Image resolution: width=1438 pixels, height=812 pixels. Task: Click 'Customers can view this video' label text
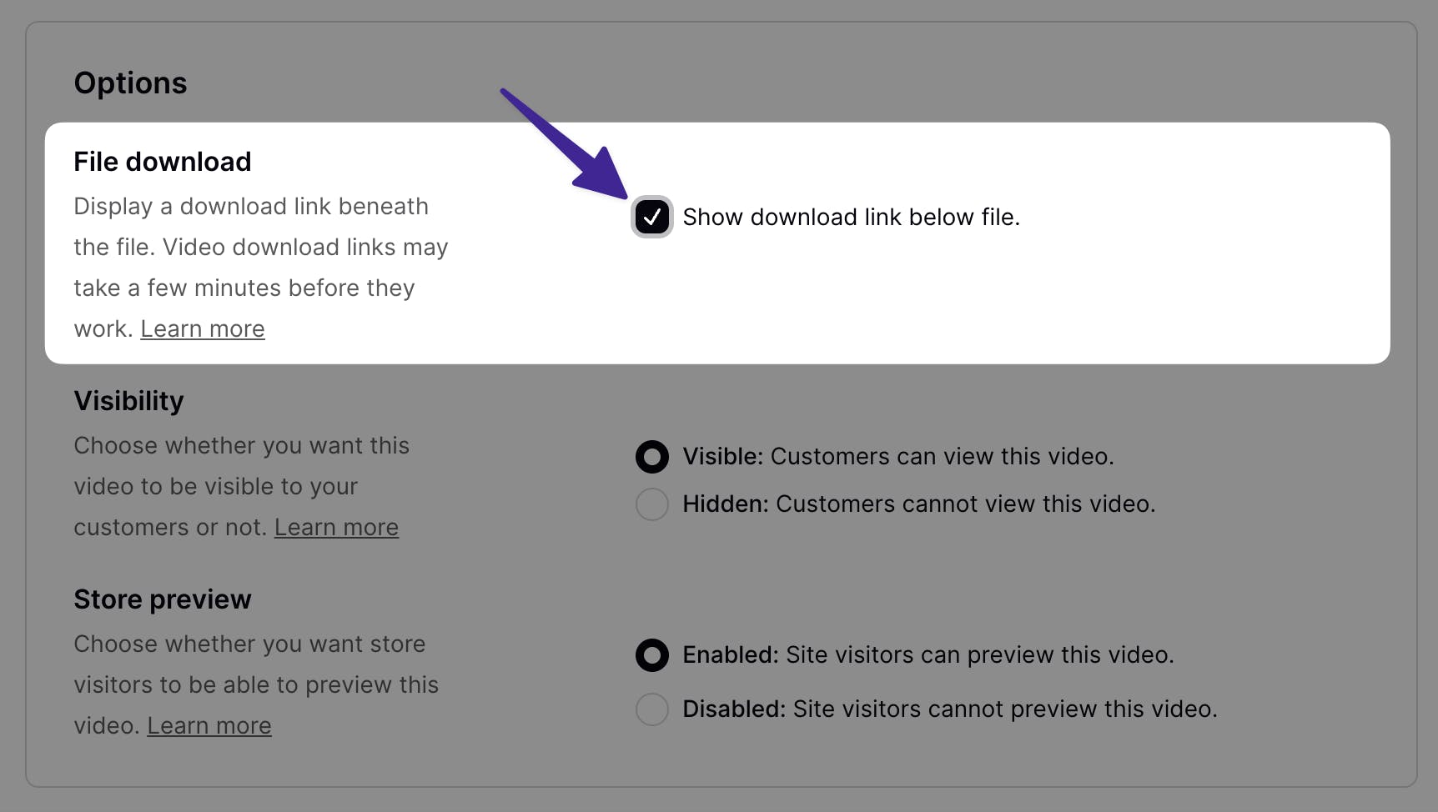[942, 457]
